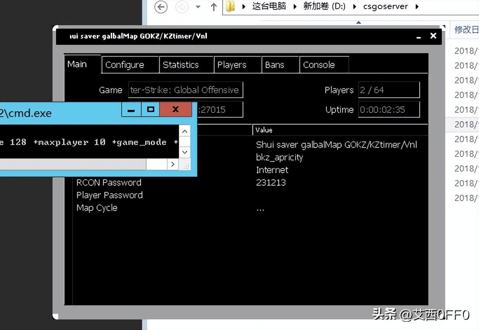
Task: Click the folder icon in address bar
Action: (x=230, y=6)
